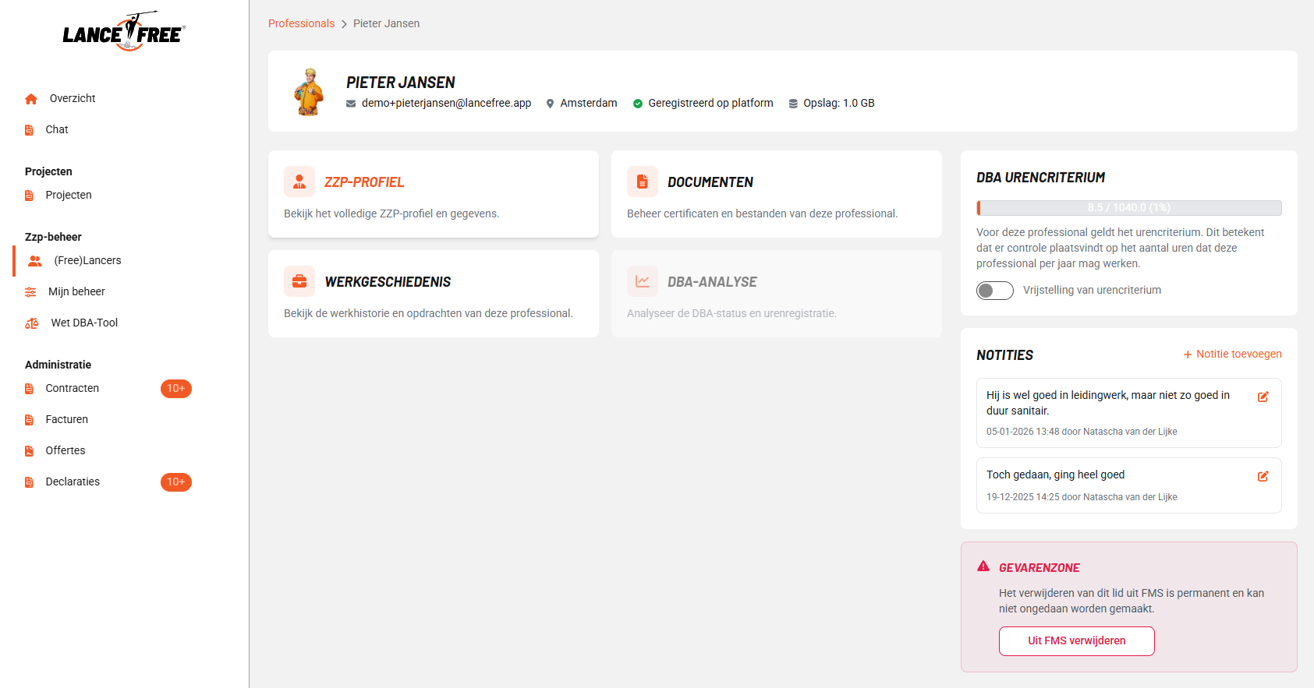Click Uit FMS verwijderen button
Image resolution: width=1314 pixels, height=688 pixels.
(1076, 641)
